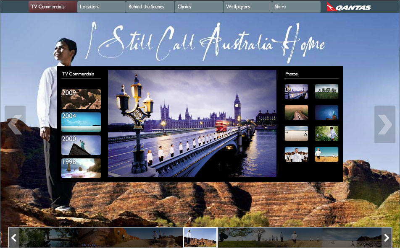
Task: Play the 2009 TV commercial thumbnail
Action: click(81, 99)
